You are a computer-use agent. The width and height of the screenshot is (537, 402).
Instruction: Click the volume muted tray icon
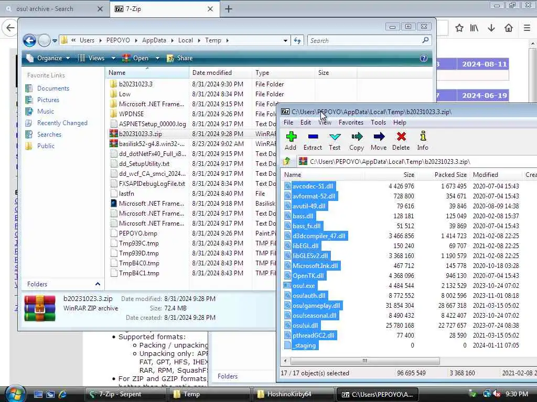[497, 394]
